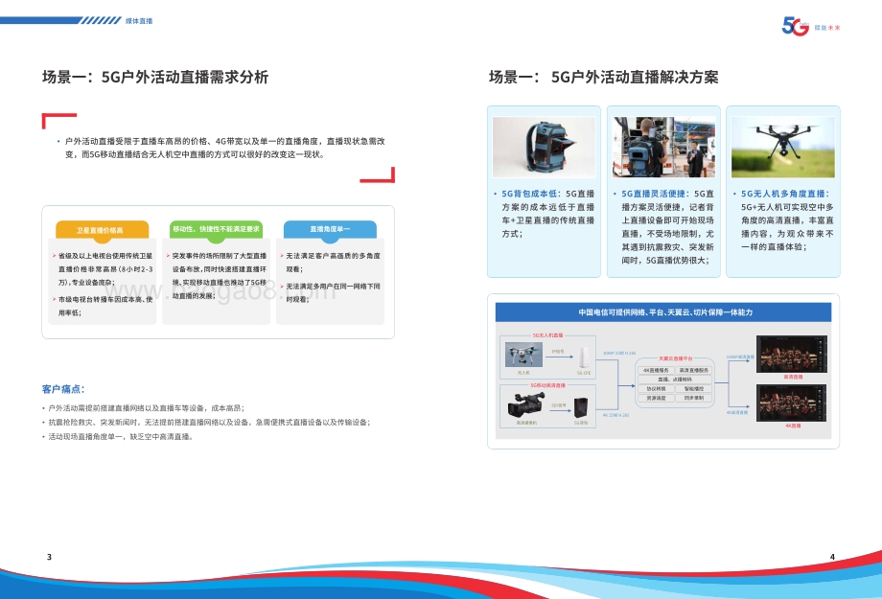Screen dimensions: 882x599
Task: Click the 5G logo at top right
Action: click(795, 26)
